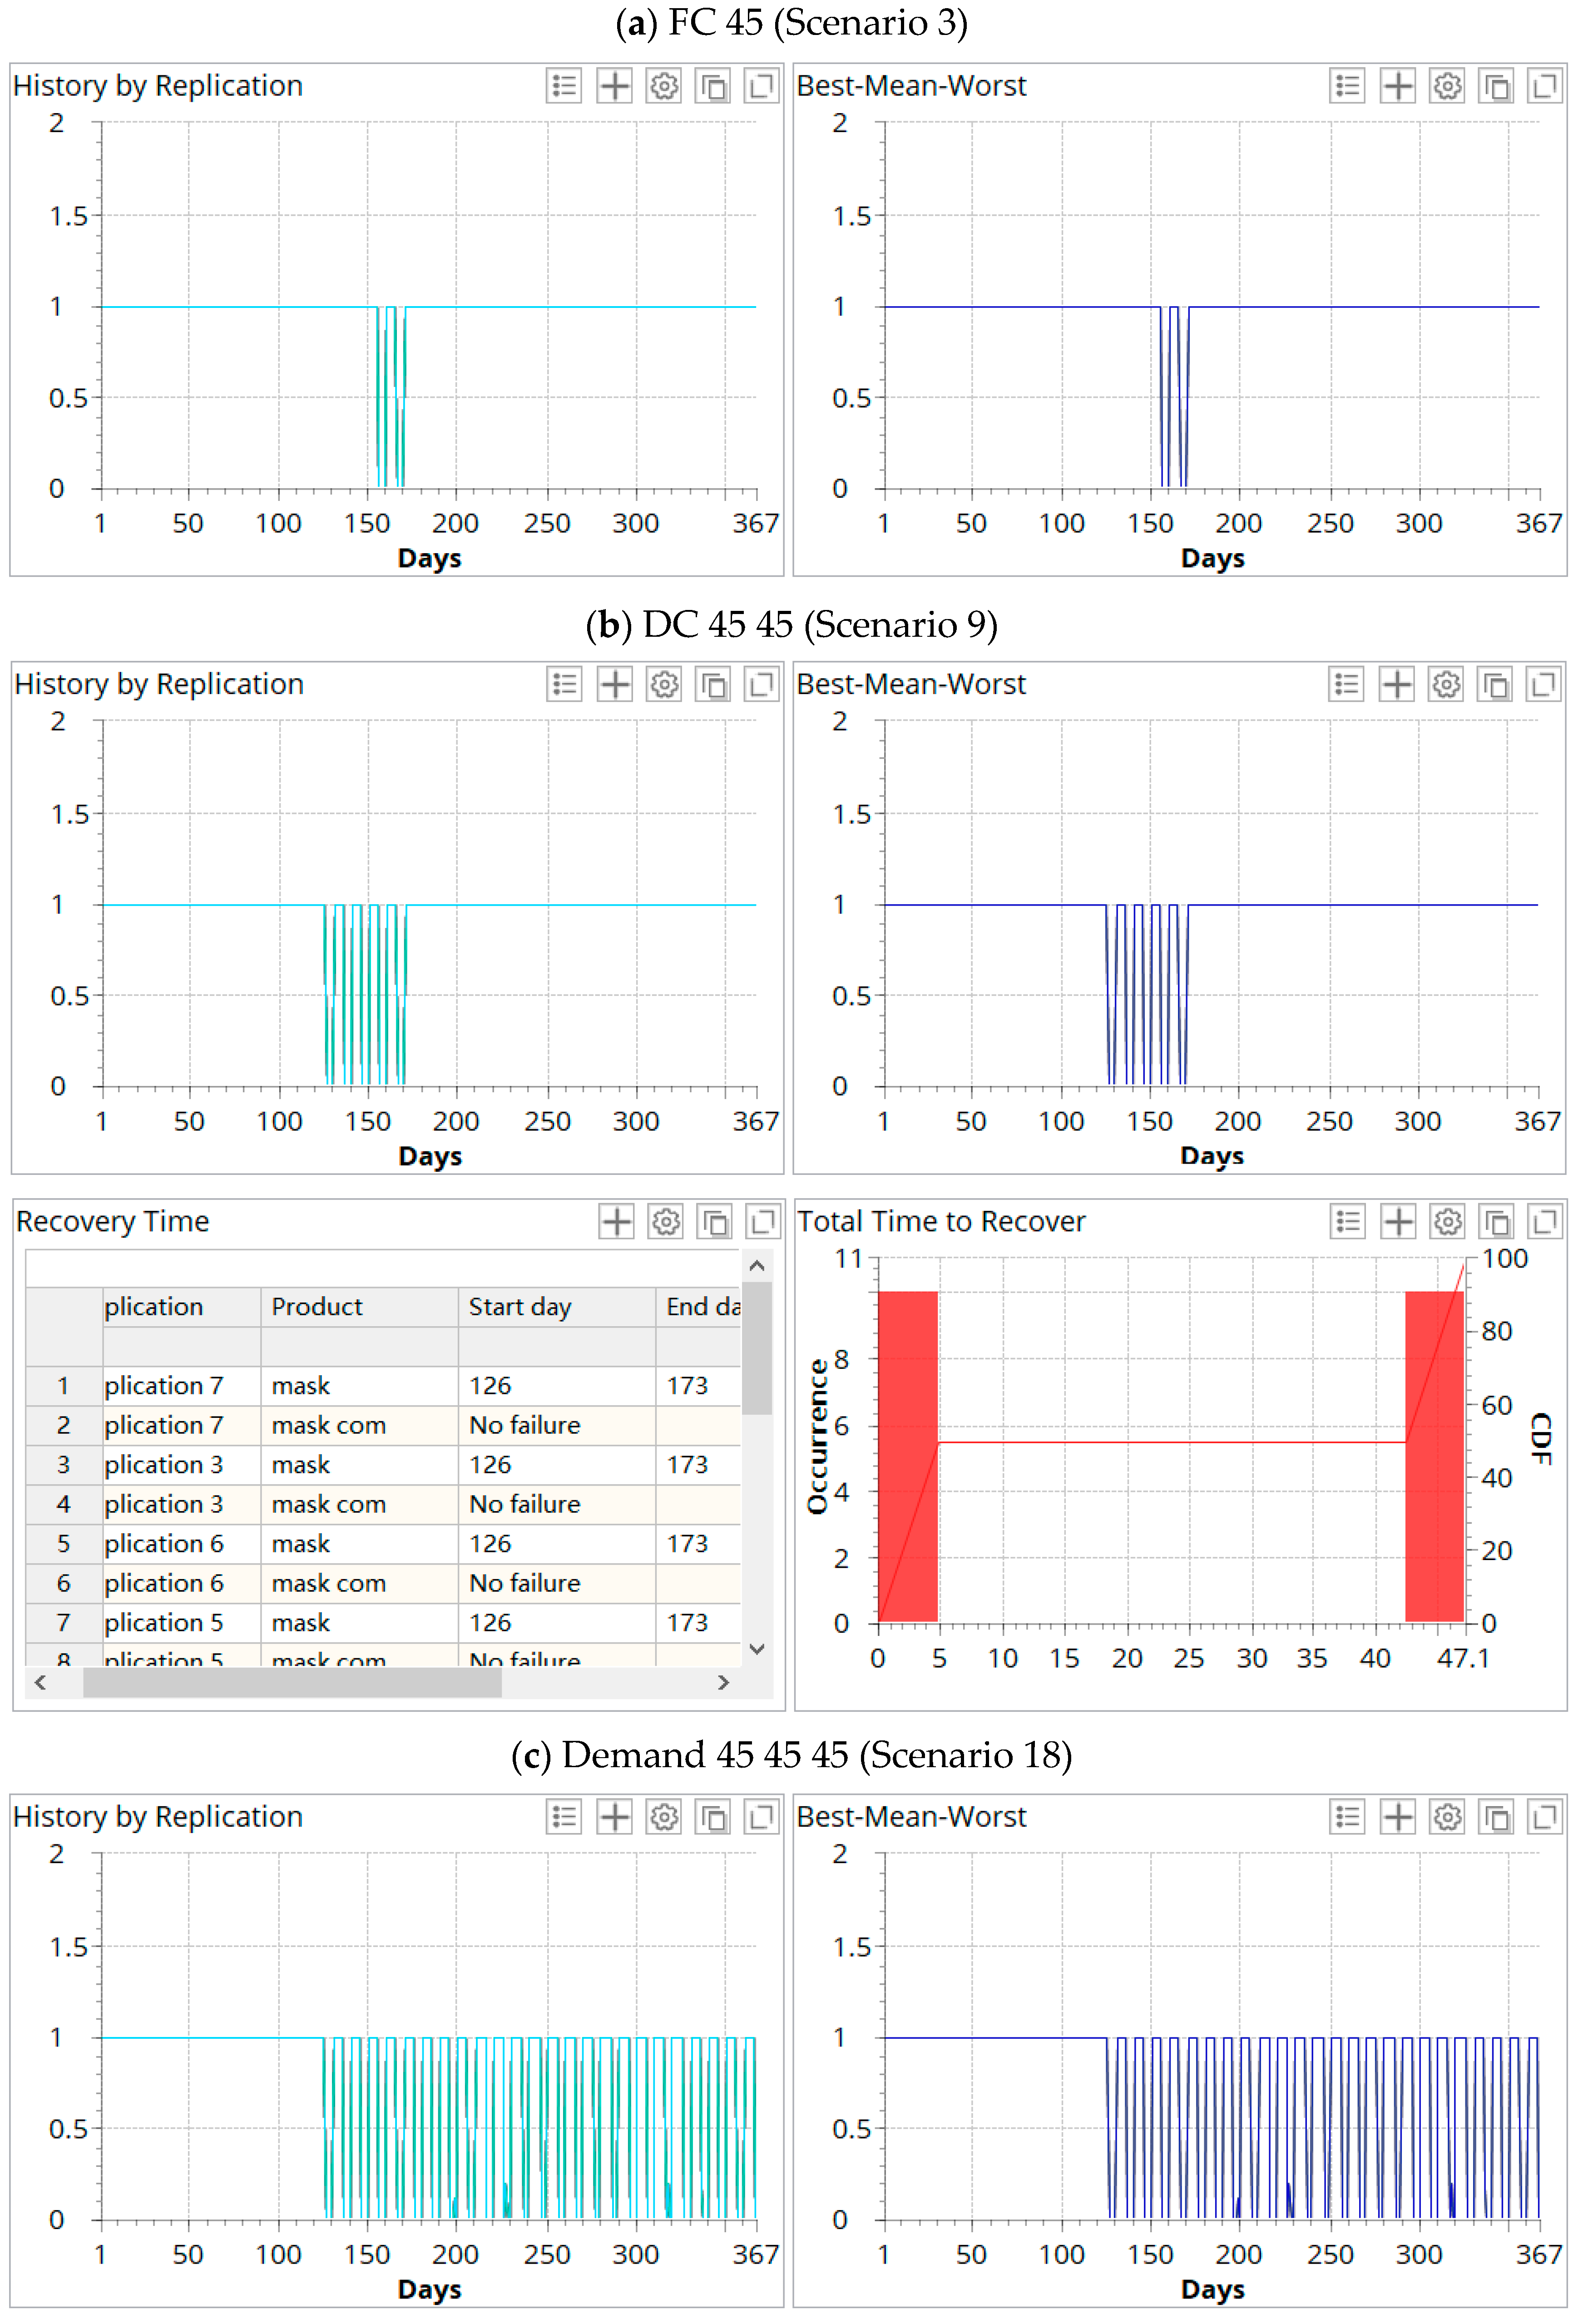Select row 3 in Recovery Time table
This screenshot has height=2324, width=1578.
point(63,1464)
